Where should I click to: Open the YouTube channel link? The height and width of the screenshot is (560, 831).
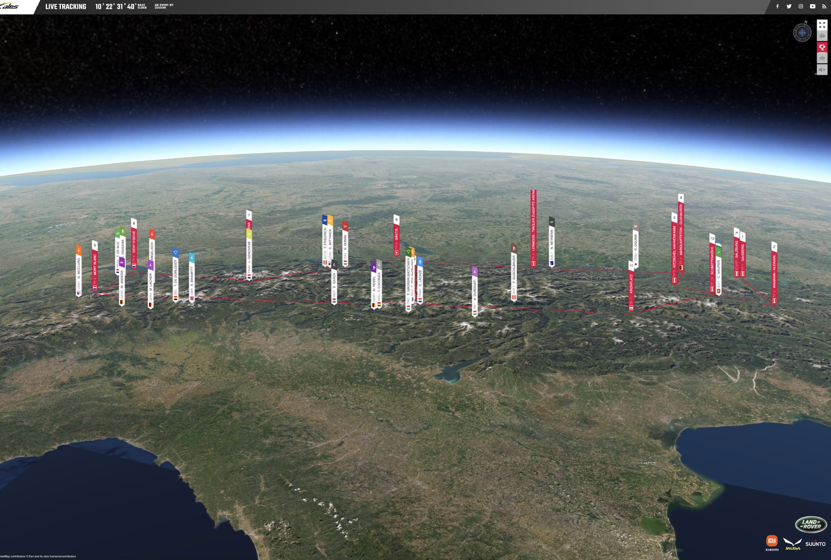tap(812, 6)
